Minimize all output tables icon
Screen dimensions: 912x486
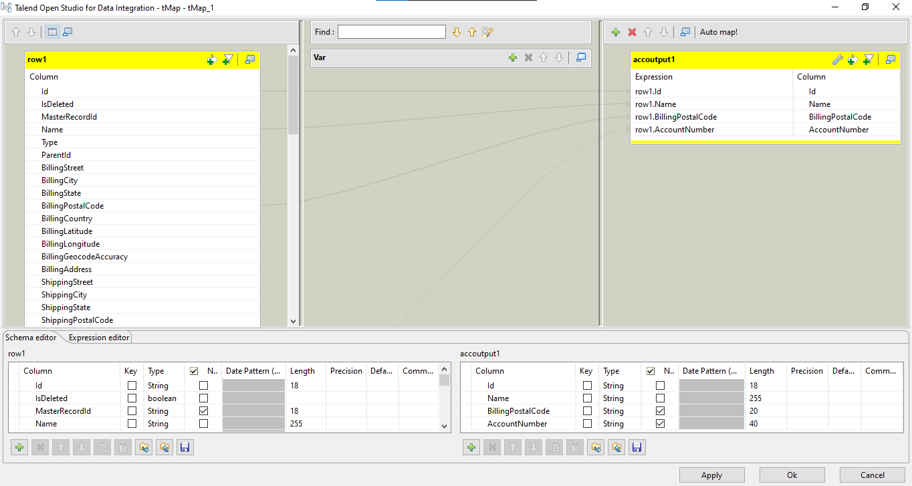click(685, 32)
